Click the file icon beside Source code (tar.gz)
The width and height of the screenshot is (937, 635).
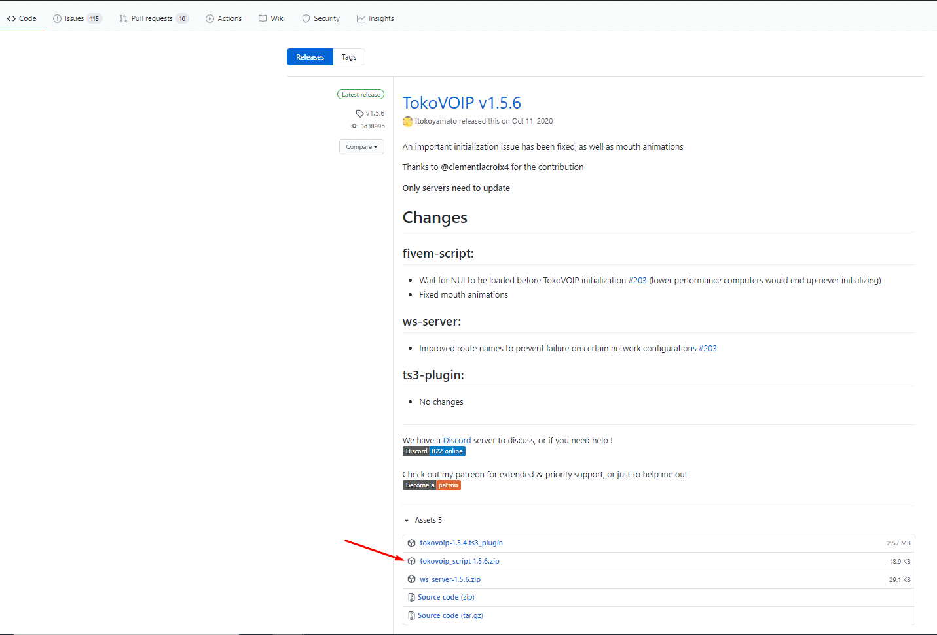coord(411,616)
